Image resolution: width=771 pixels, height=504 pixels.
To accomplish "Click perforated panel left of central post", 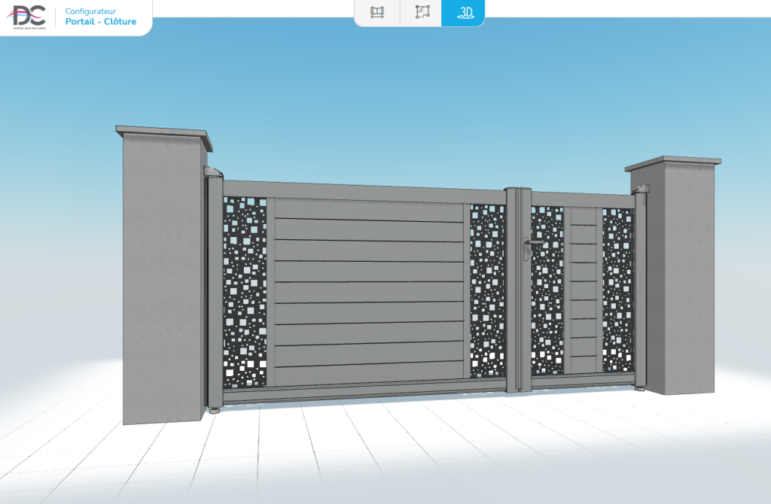I will point(487,290).
